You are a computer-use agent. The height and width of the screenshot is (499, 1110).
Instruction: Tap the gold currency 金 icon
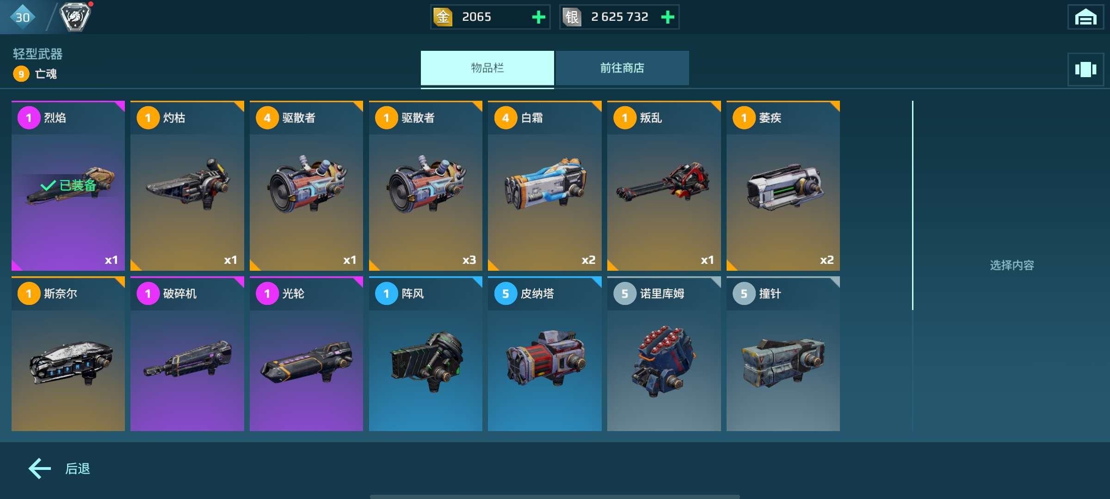click(443, 17)
